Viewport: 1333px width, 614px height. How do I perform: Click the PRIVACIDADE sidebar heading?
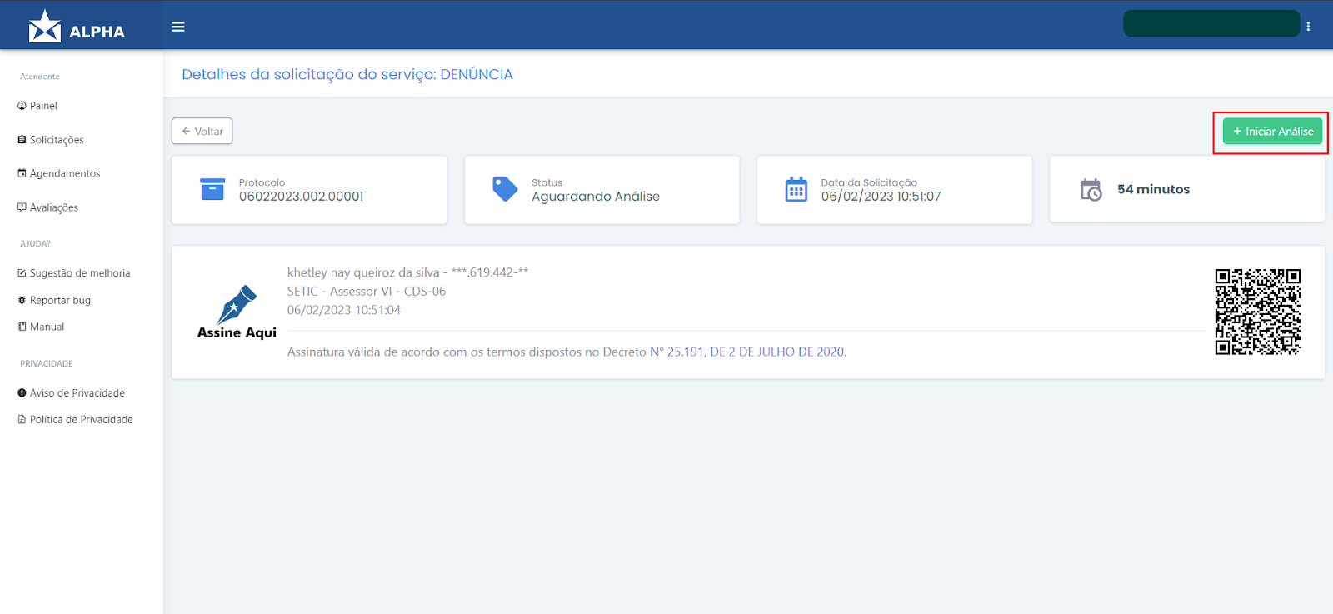point(47,364)
